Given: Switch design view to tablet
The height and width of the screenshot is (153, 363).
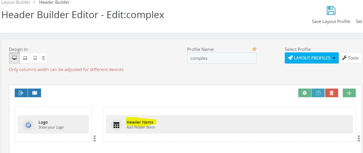Looking at the screenshot, I should (x=35, y=58).
